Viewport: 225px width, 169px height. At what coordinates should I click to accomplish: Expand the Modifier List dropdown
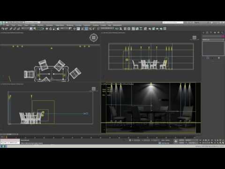pos(213,39)
